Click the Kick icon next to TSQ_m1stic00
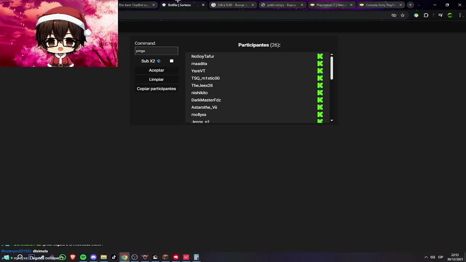466x262 pixels. pyautogui.click(x=320, y=78)
